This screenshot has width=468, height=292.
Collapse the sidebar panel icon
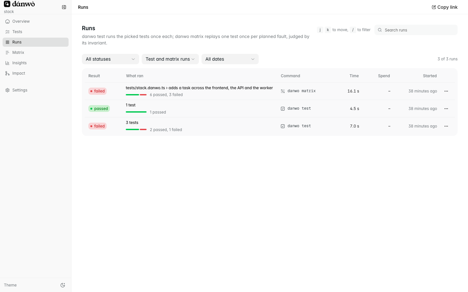pyautogui.click(x=64, y=7)
